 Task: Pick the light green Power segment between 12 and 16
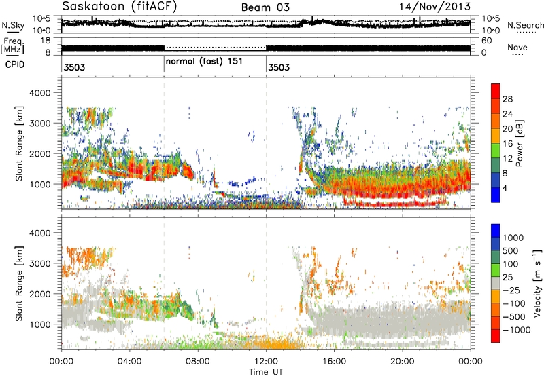[x=496, y=151]
